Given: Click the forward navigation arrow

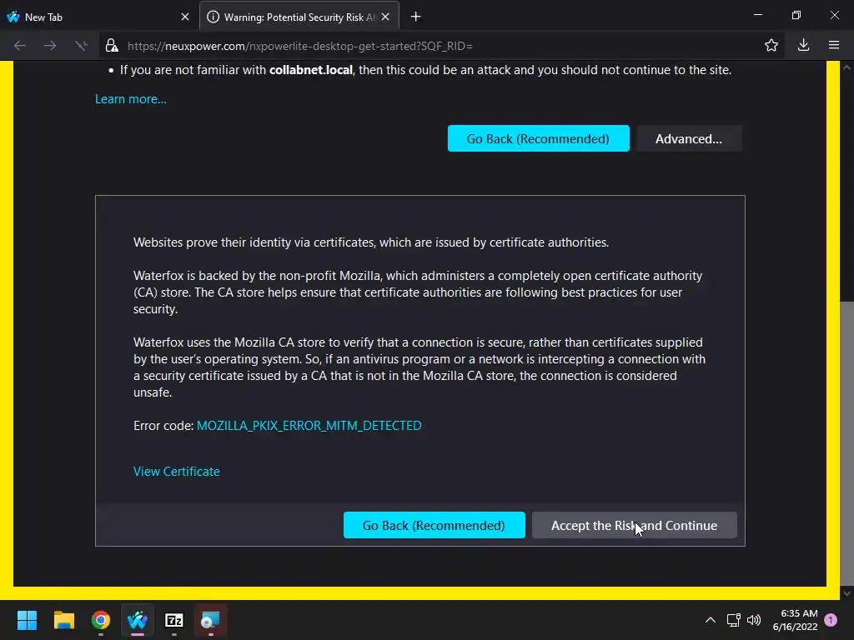Looking at the screenshot, I should click(50, 46).
